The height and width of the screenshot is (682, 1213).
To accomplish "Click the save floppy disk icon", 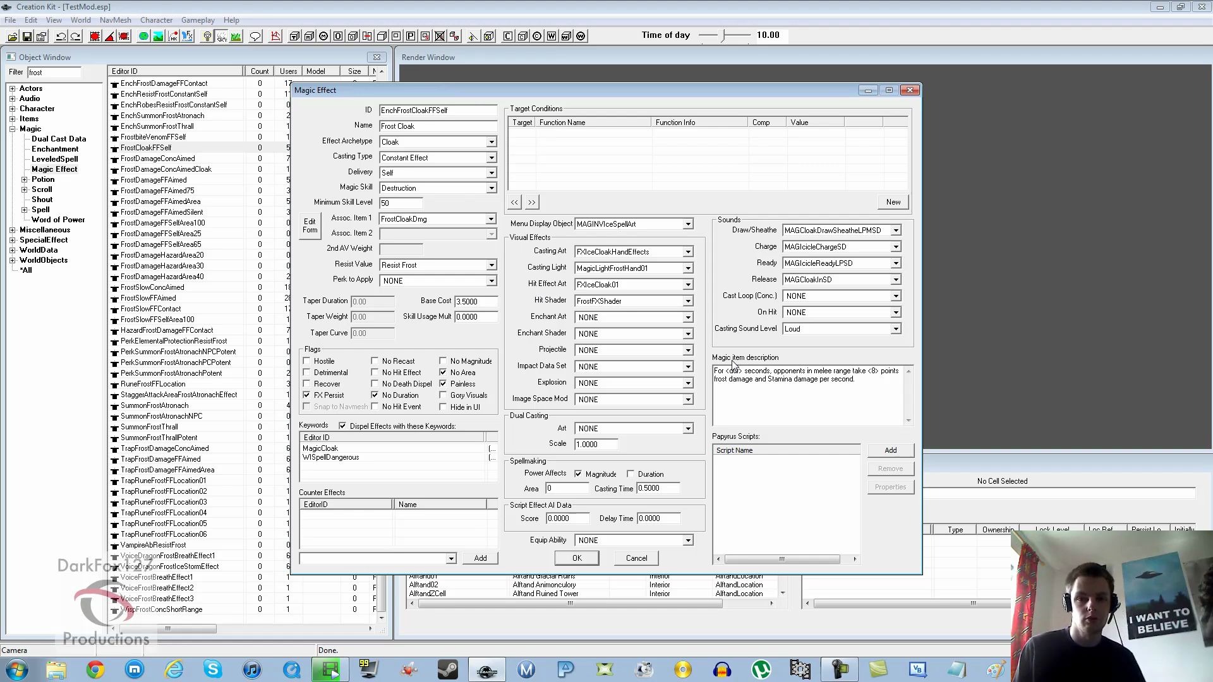I will [27, 36].
